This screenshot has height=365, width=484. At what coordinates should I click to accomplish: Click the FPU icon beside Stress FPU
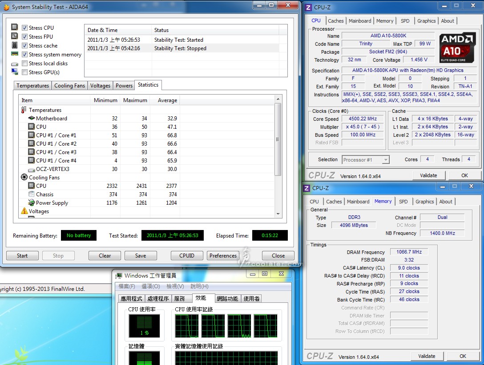[x=15, y=36]
